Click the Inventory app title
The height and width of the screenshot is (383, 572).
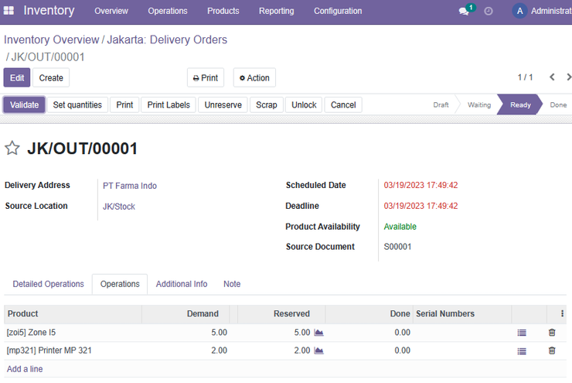point(49,11)
